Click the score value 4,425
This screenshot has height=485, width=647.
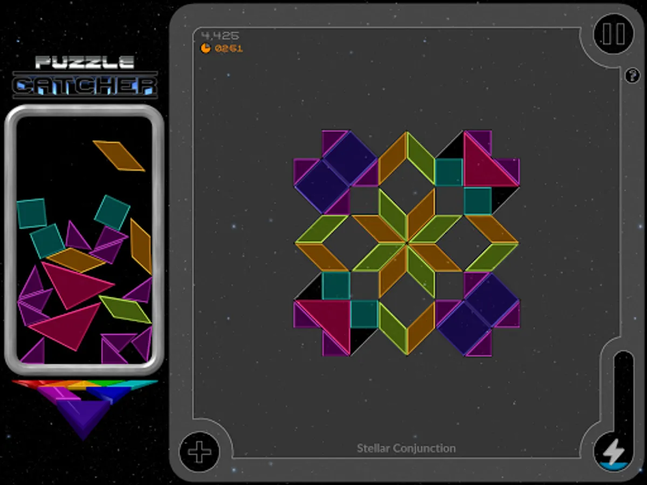tap(220, 36)
